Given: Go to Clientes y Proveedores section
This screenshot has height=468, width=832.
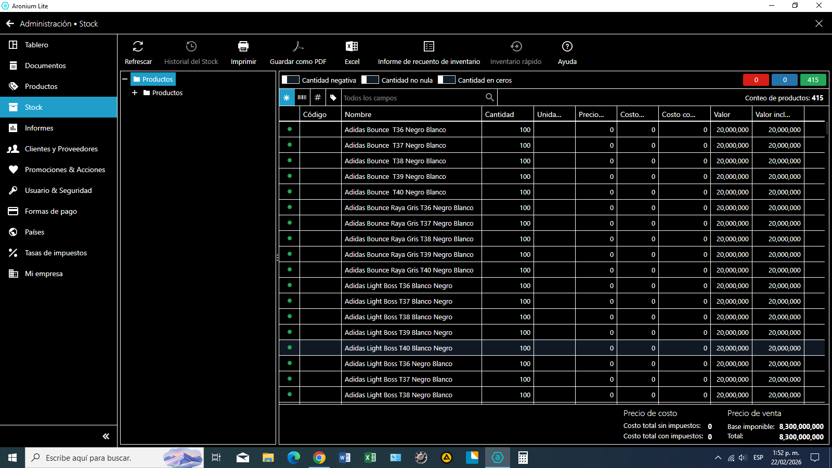Looking at the screenshot, I should click(x=61, y=149).
